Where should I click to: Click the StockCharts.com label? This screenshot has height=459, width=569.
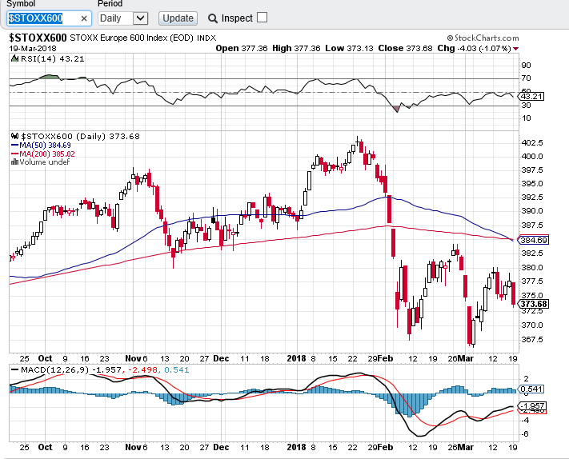coord(483,38)
